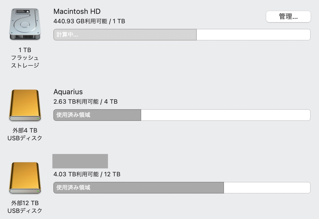Click the Macintosh HD volume name
Viewport: 319px width, 219px height.
click(x=77, y=11)
